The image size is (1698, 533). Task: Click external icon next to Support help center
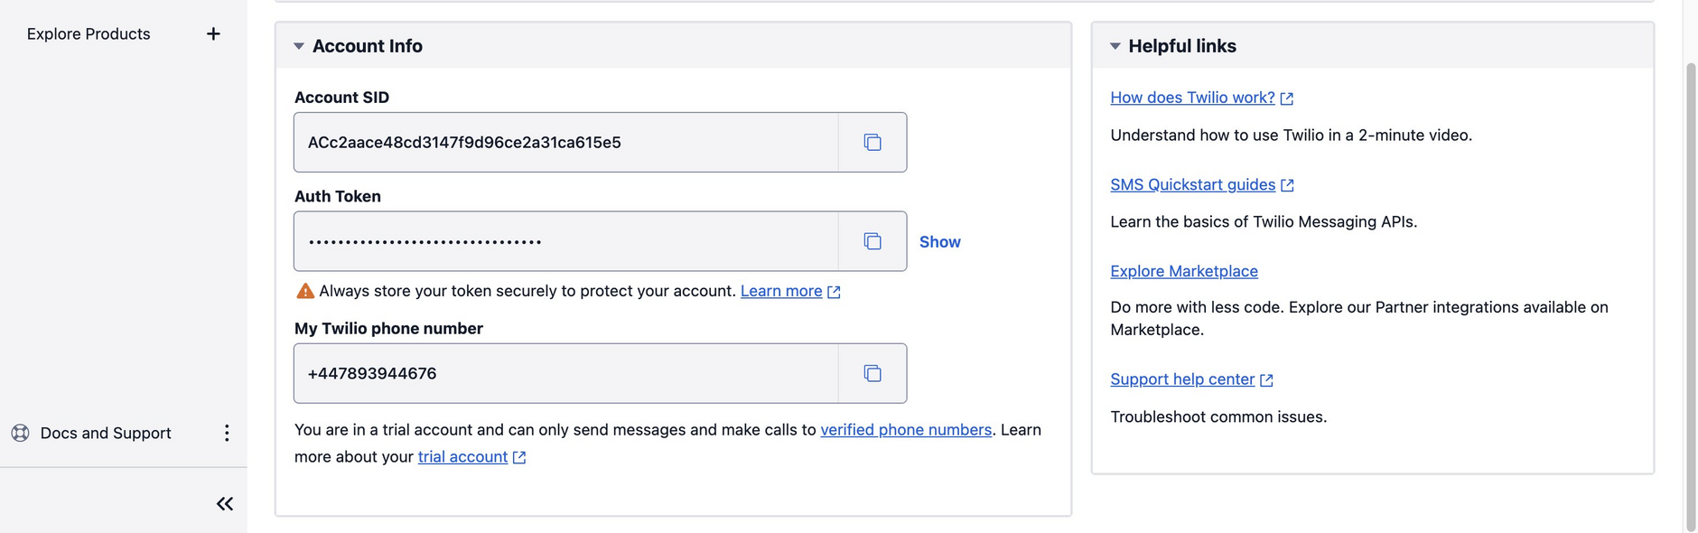(x=1266, y=380)
